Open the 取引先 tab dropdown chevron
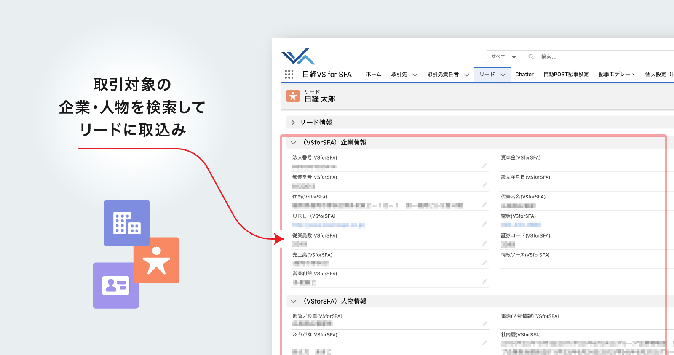This screenshot has height=355, width=674. coord(415,75)
